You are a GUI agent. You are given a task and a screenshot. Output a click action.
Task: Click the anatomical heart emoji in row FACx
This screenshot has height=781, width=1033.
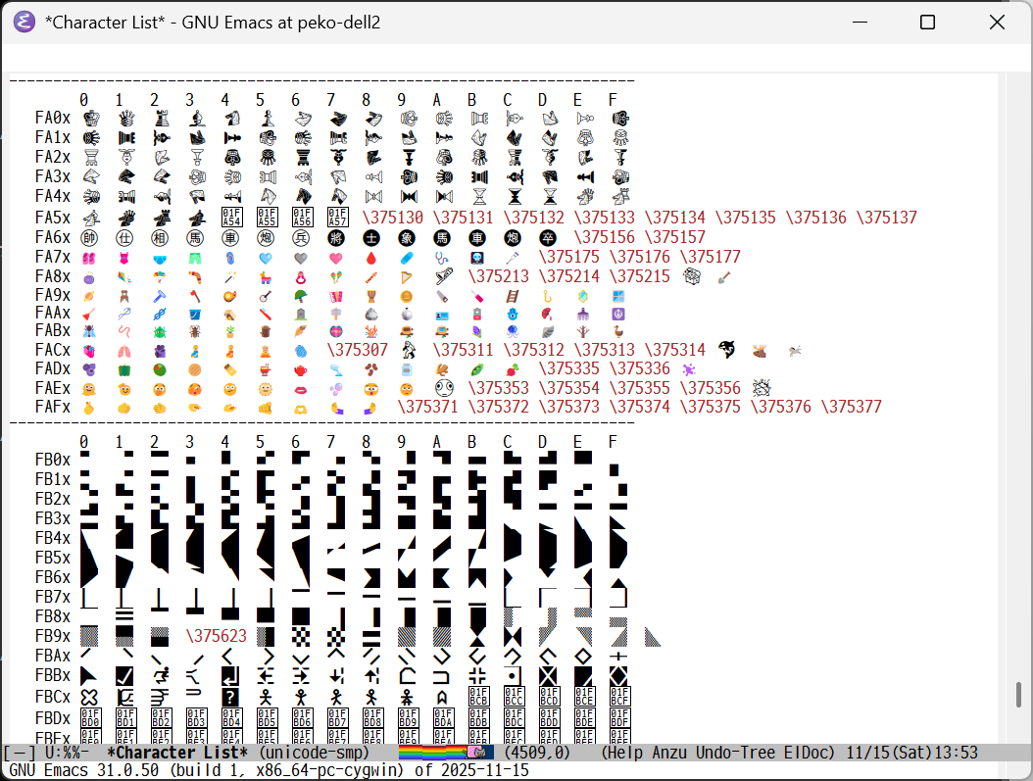(x=83, y=350)
